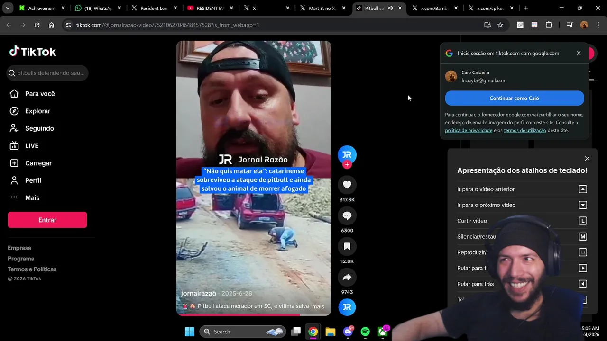Image resolution: width=607 pixels, height=341 pixels.
Task: Expand the video description with 'mais'
Action: point(318,306)
